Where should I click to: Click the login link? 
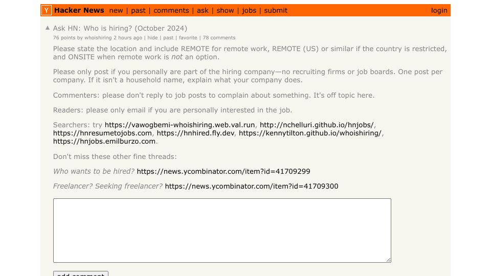point(439,10)
